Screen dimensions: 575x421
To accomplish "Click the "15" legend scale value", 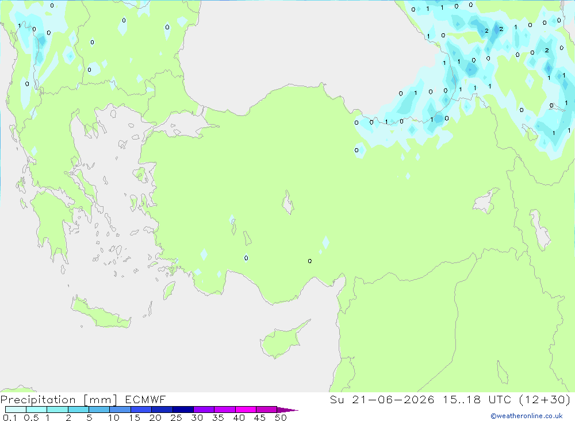I will pyautogui.click(x=135, y=418).
